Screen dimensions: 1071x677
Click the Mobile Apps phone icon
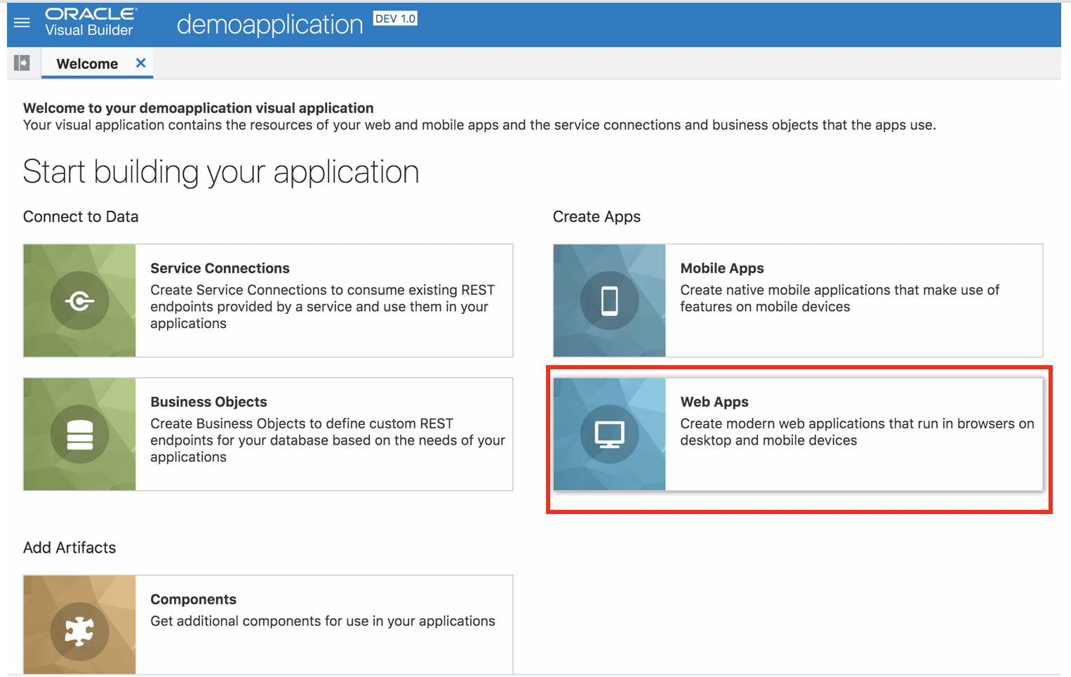pyautogui.click(x=609, y=301)
